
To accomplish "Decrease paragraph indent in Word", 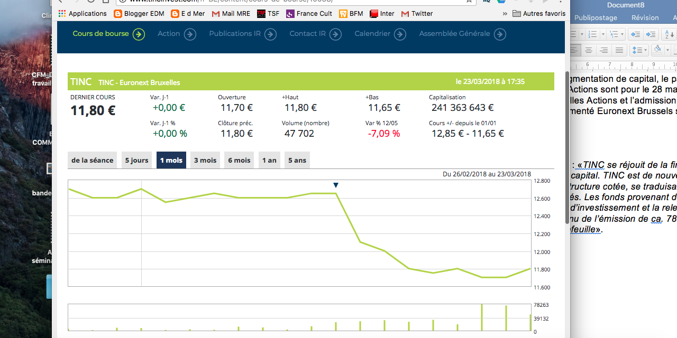I will [x=636, y=34].
